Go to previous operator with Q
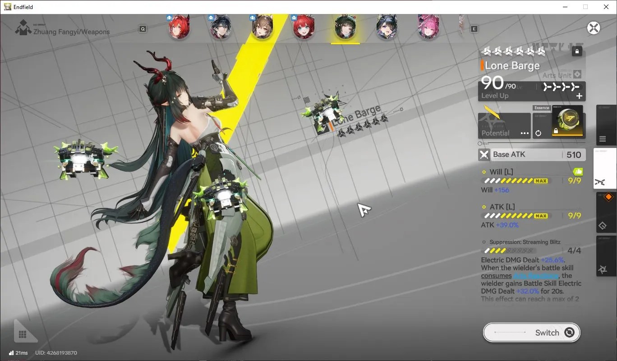This screenshot has height=361, width=617. tap(143, 29)
